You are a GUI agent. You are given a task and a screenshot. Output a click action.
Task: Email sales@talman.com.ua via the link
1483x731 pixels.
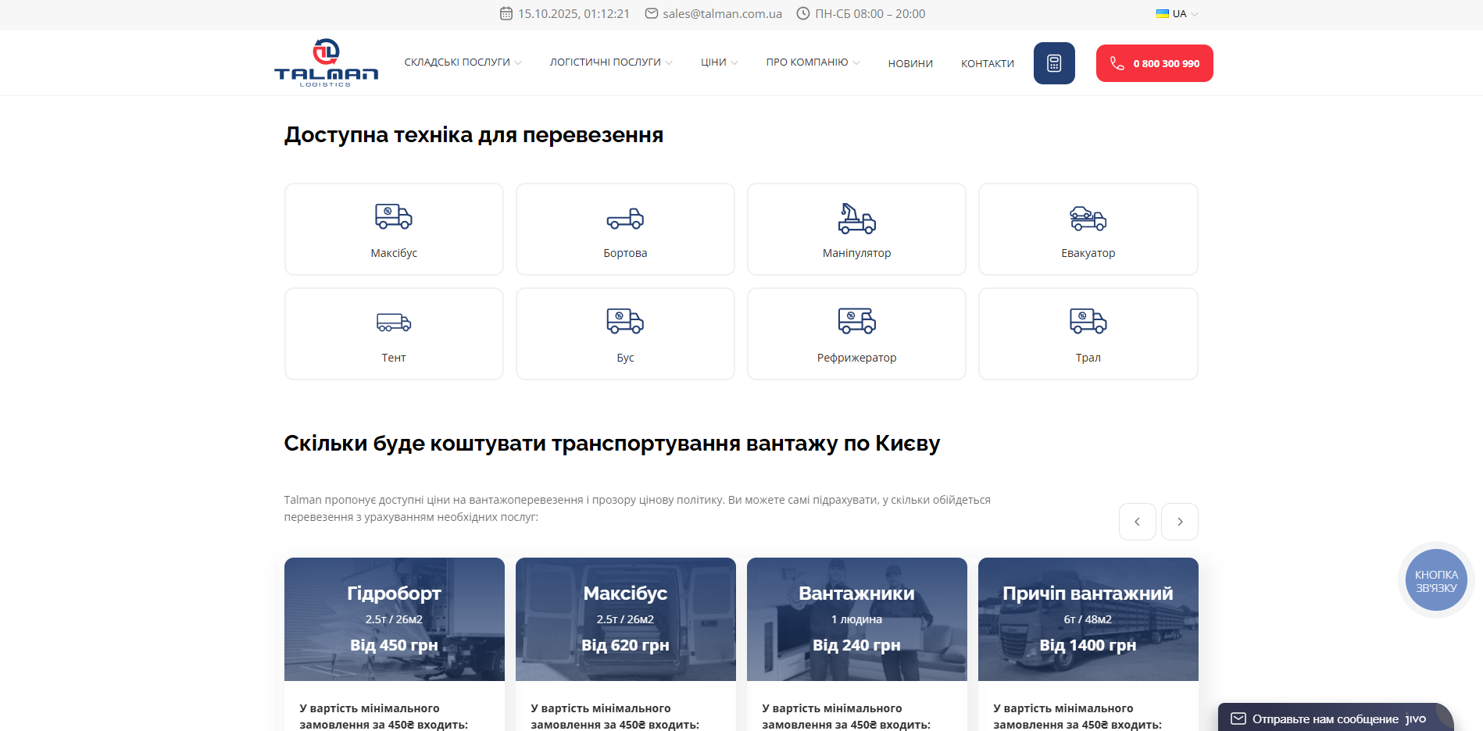click(720, 13)
